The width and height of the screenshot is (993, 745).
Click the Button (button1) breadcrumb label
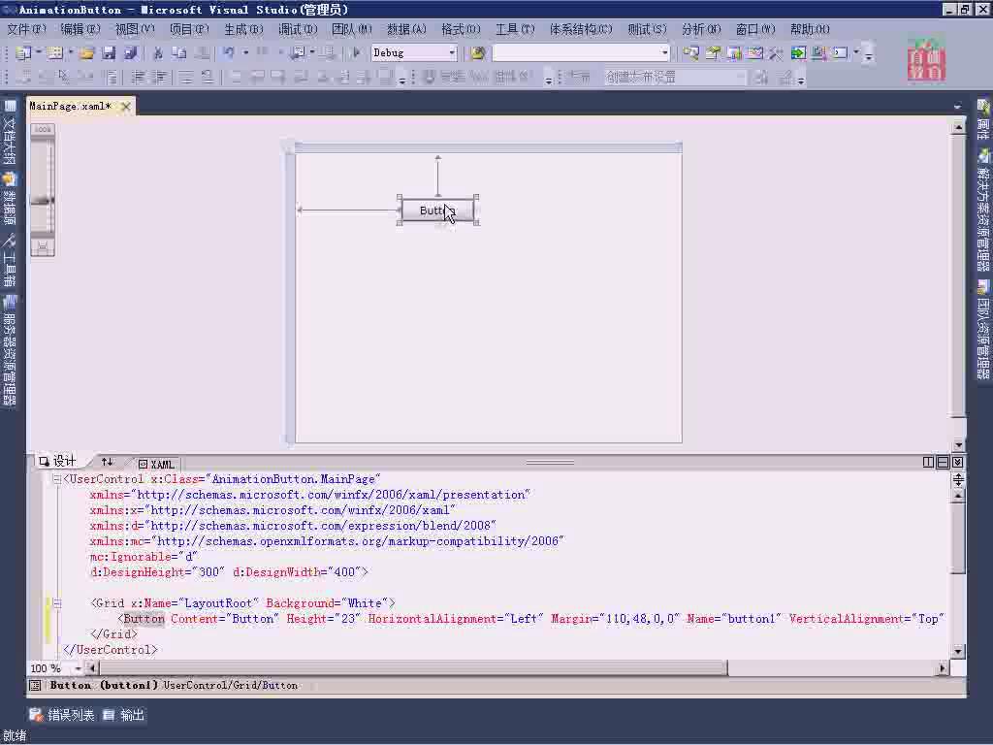pos(104,686)
